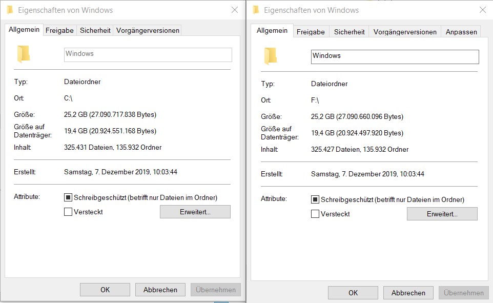Click Dateiordner type value in the left (C:\) dialog

[x=83, y=82]
